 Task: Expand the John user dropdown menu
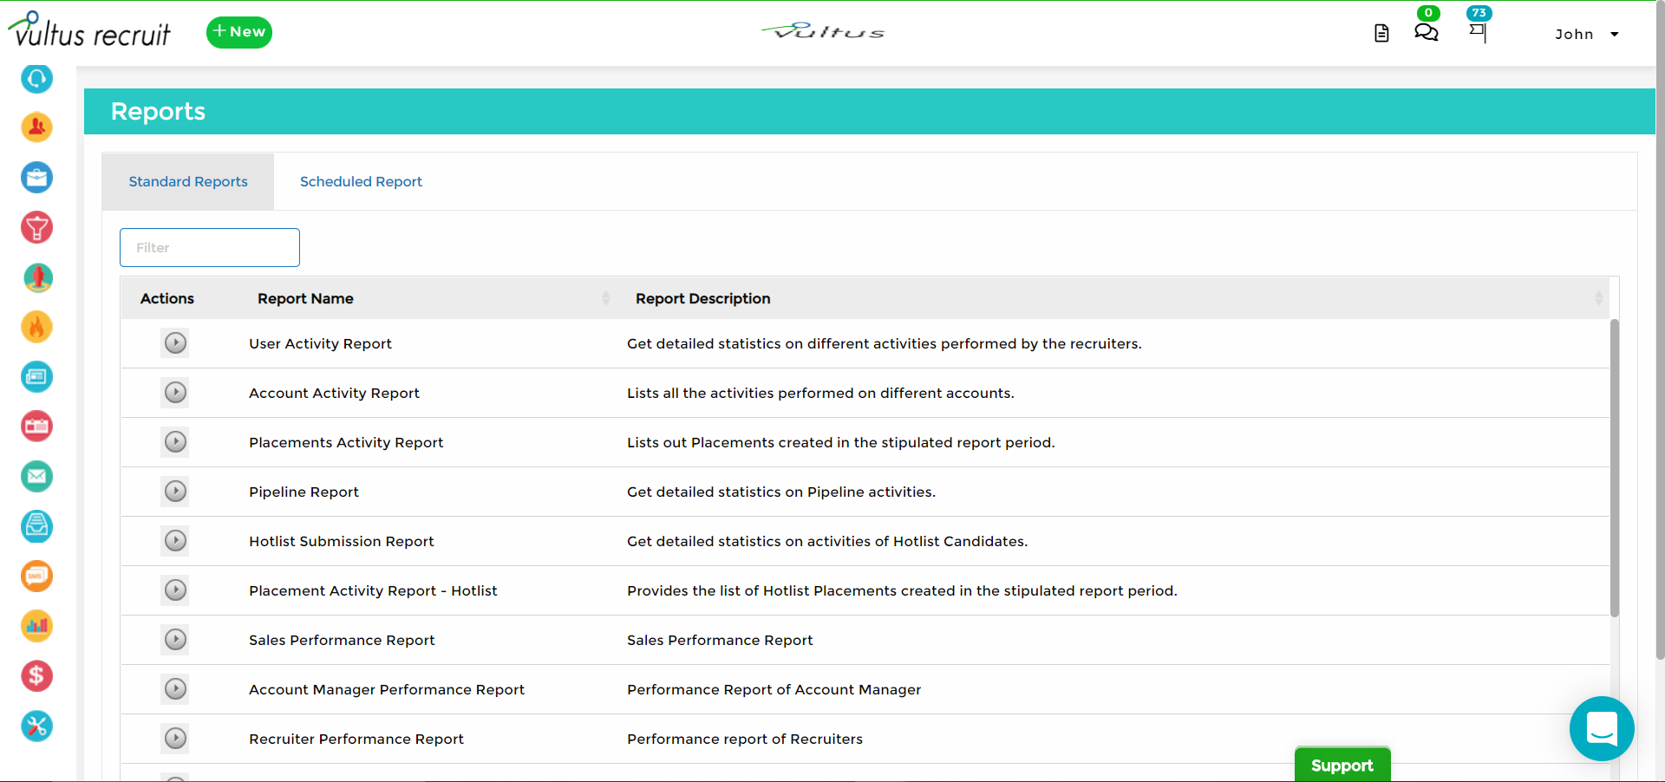[x=1586, y=34]
